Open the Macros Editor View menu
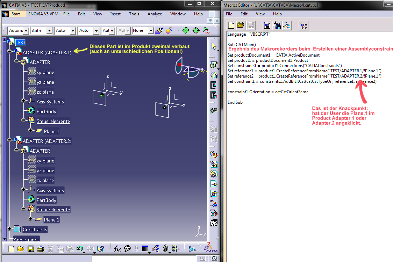This screenshot has width=393, height=262. [260, 14]
